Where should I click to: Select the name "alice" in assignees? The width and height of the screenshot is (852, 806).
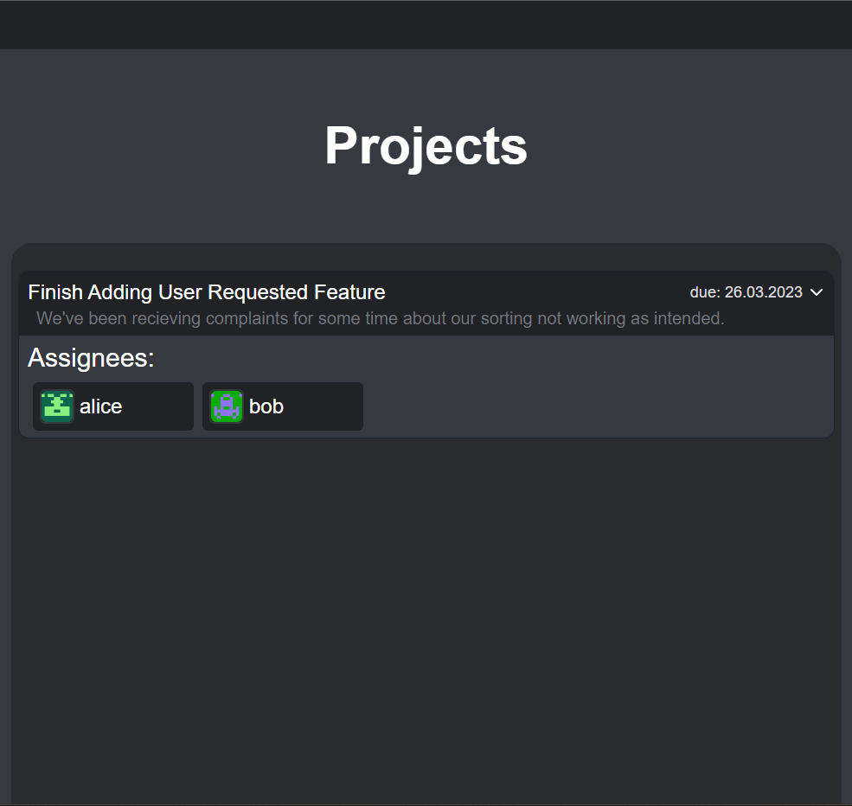point(100,406)
